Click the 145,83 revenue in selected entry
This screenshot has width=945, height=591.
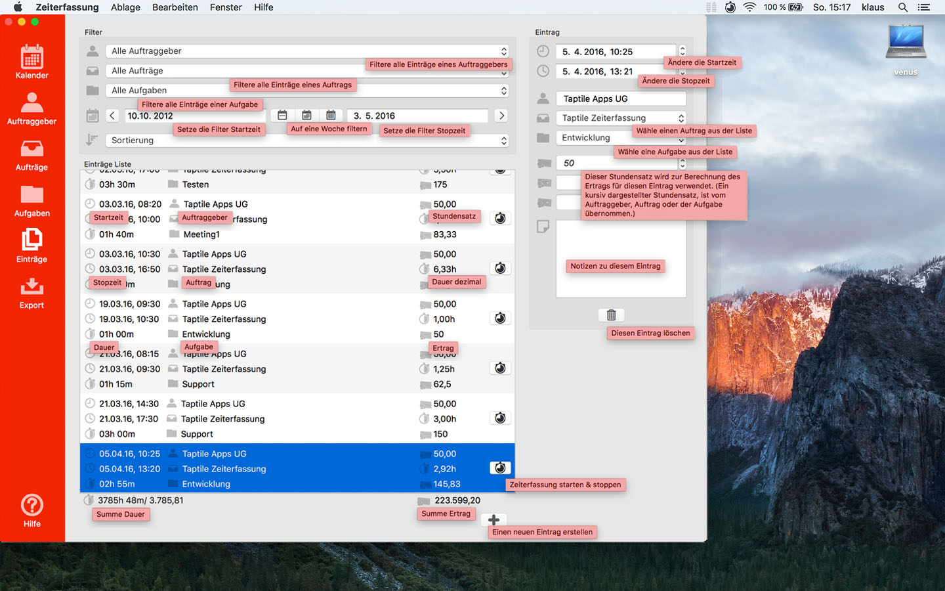pos(447,484)
